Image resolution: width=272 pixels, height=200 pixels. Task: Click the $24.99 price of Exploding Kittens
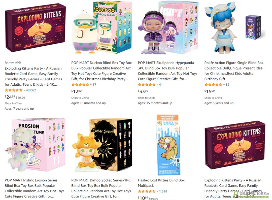(10, 97)
